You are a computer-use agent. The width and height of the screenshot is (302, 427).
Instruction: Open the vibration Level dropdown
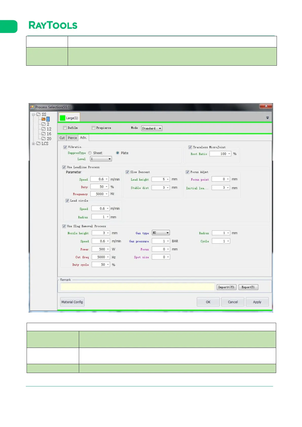coord(101,159)
